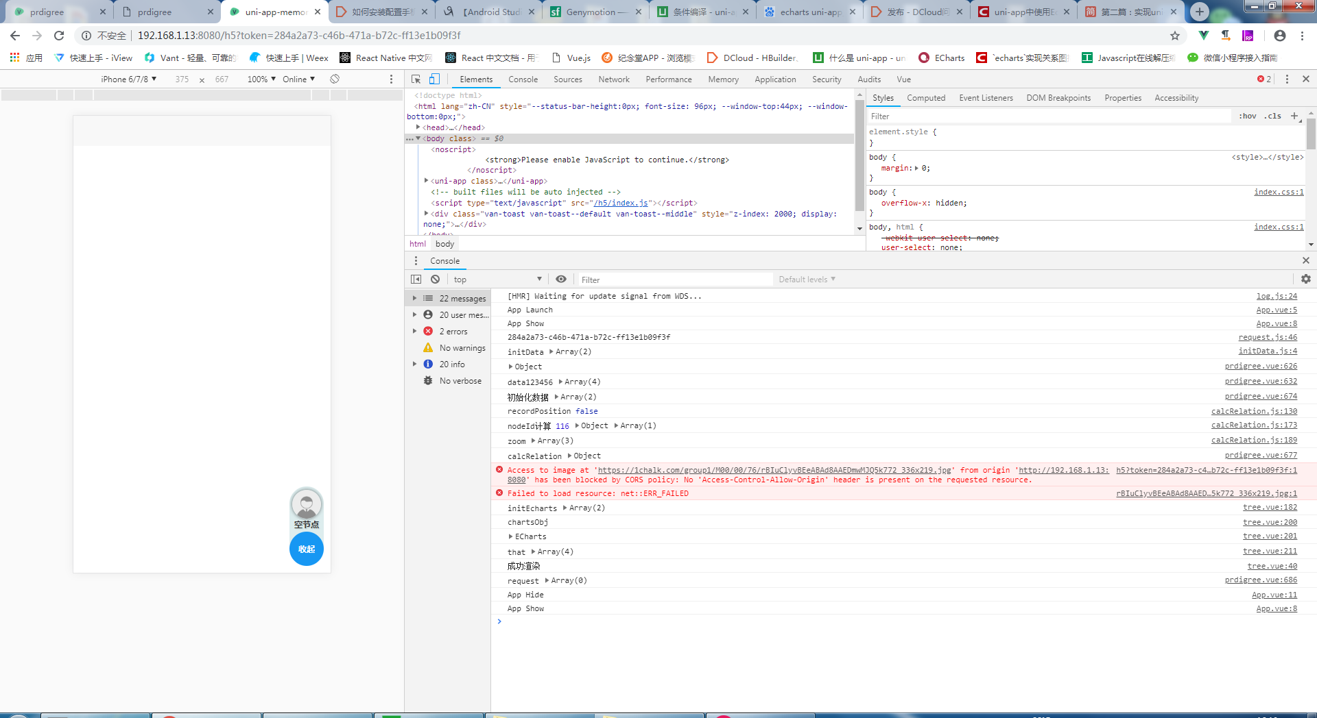Image resolution: width=1317 pixels, height=718 pixels.
Task: Open the iPhone 6/7/8 device dropdown
Action: point(129,79)
